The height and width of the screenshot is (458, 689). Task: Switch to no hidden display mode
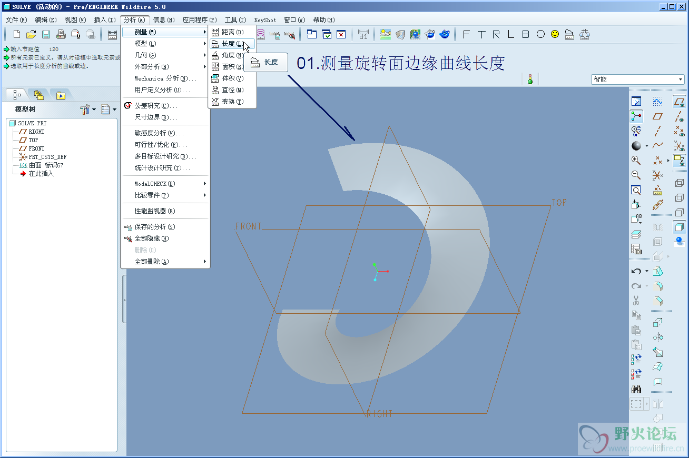click(x=680, y=212)
